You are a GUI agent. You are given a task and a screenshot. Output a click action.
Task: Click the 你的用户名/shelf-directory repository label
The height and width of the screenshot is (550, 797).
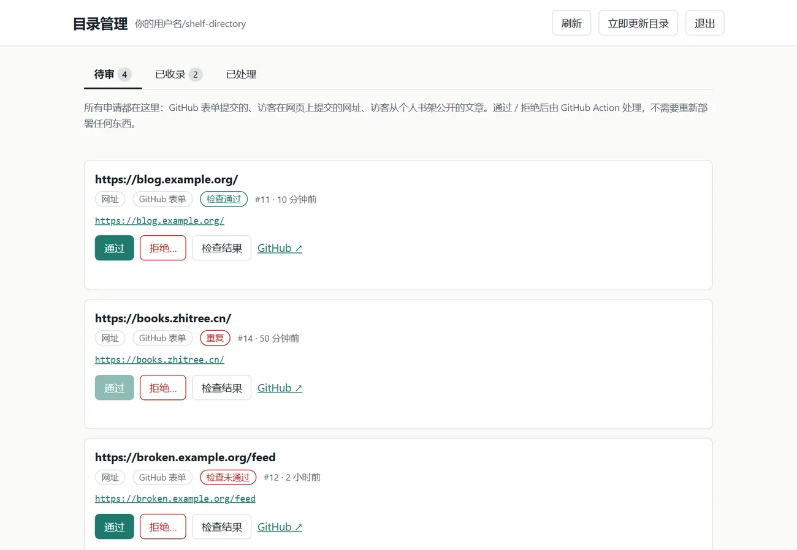coord(190,24)
